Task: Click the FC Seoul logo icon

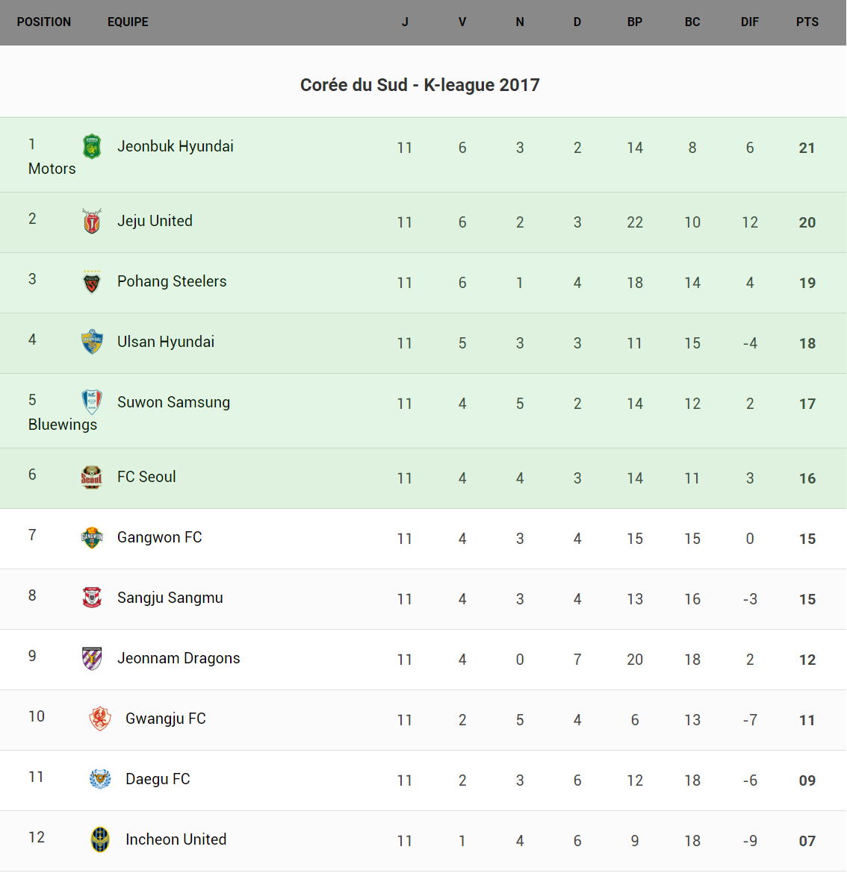Action: 92,477
